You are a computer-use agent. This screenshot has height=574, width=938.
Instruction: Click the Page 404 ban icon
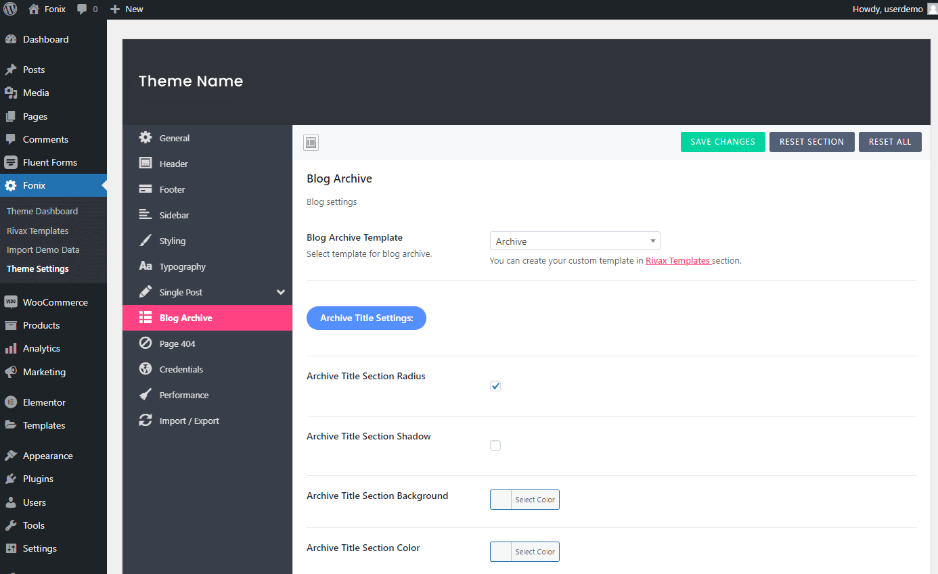[x=146, y=343]
